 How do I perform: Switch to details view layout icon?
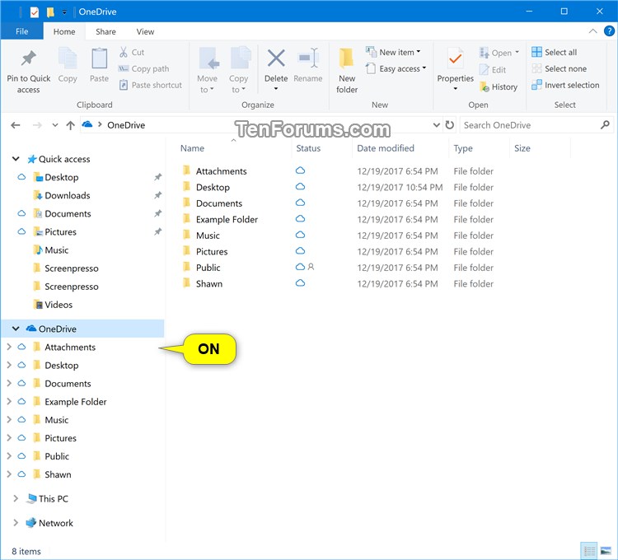pyautogui.click(x=590, y=551)
